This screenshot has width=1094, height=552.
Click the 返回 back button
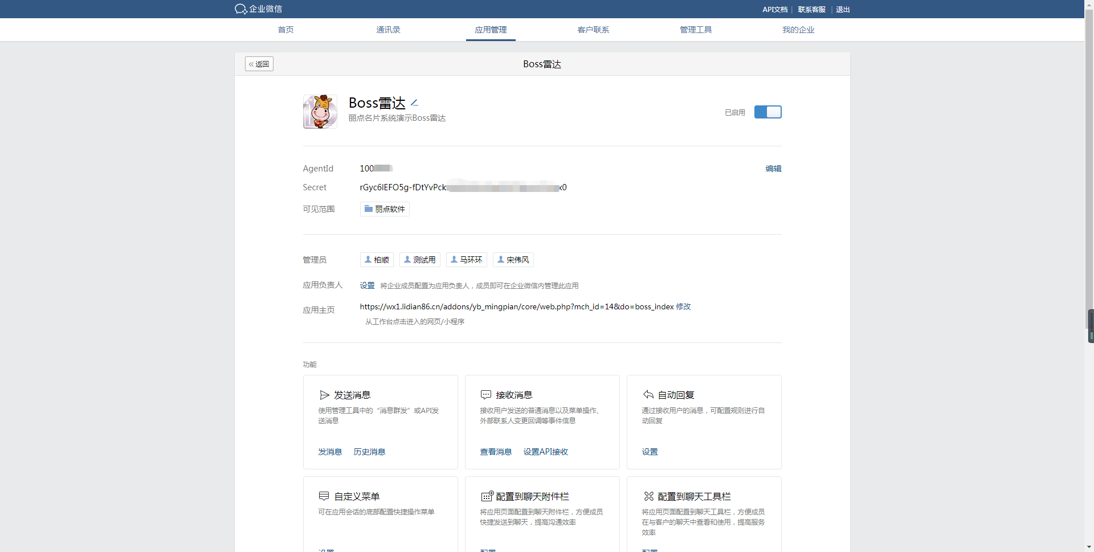(259, 64)
